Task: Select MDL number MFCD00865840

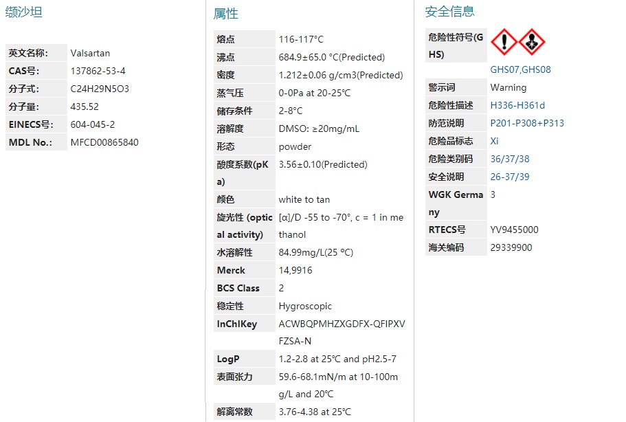Action: [x=104, y=142]
